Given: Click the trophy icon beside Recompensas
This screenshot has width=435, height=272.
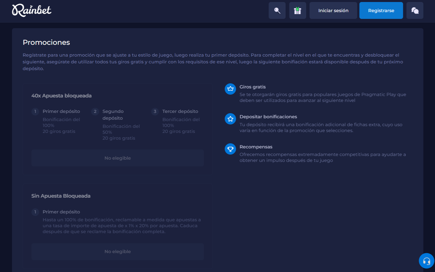Looking at the screenshot, I should click(x=230, y=149).
